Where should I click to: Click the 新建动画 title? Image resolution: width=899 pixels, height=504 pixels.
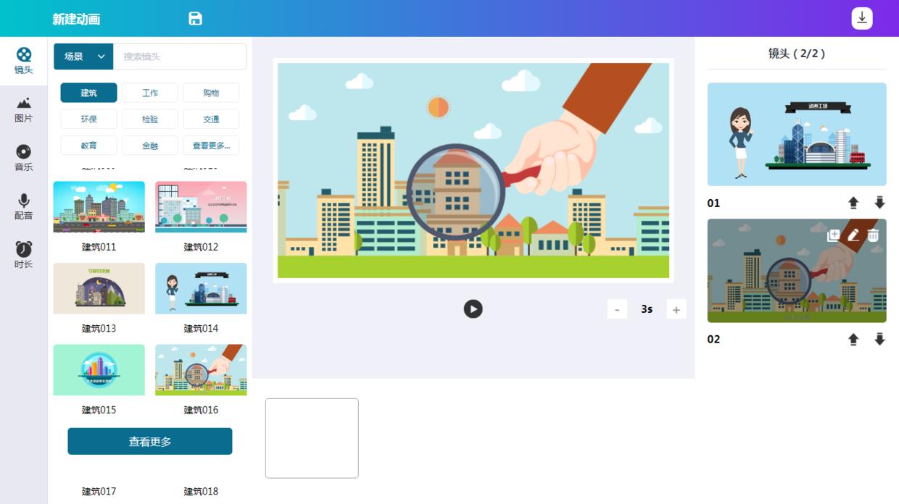(x=76, y=19)
